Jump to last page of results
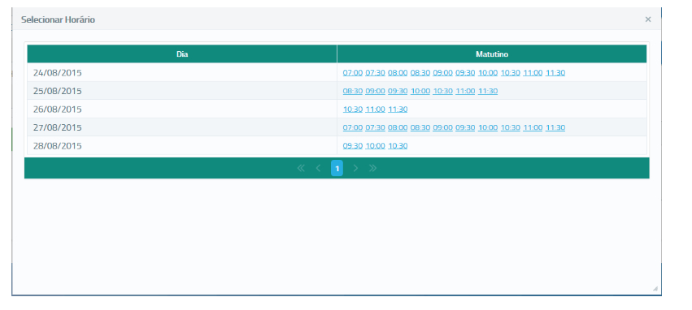This screenshot has width=692, height=310. pyautogui.click(x=373, y=168)
